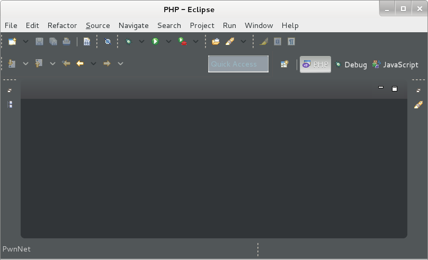Open the Help menu
This screenshot has height=260, width=428.
pyautogui.click(x=290, y=25)
